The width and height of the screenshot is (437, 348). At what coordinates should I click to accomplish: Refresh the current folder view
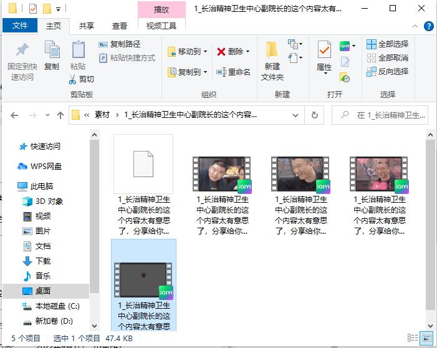tap(314, 115)
